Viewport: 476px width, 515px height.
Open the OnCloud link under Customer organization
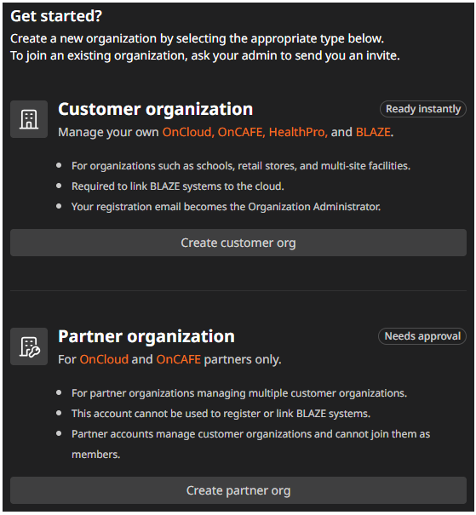pyautogui.click(x=188, y=132)
